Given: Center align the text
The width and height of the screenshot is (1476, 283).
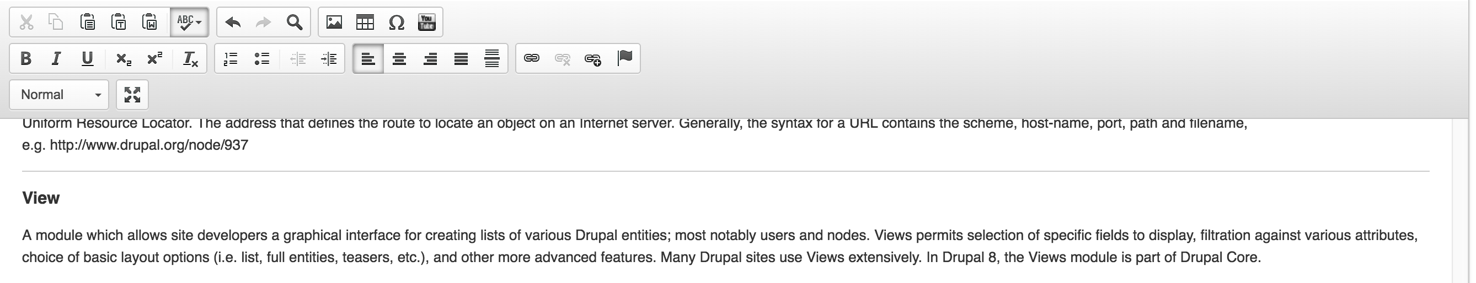Looking at the screenshot, I should (x=399, y=58).
